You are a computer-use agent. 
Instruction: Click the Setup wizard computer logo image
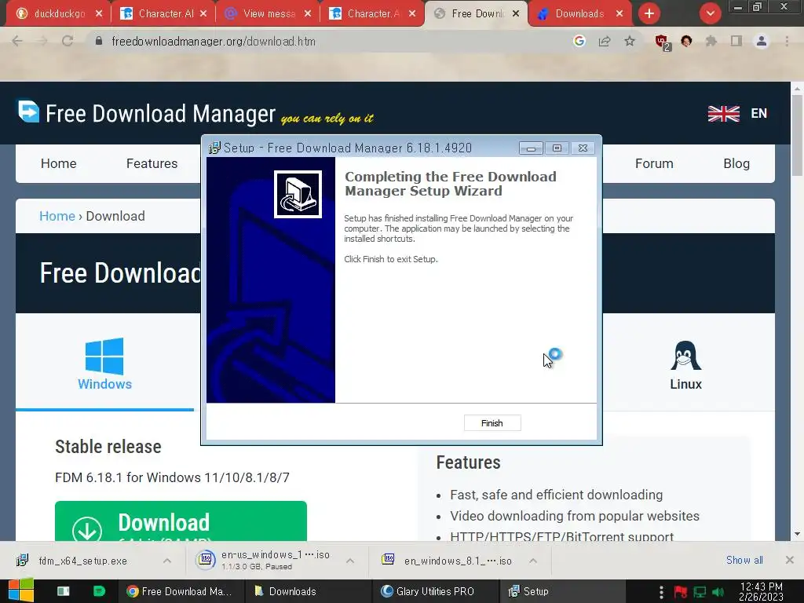(298, 195)
